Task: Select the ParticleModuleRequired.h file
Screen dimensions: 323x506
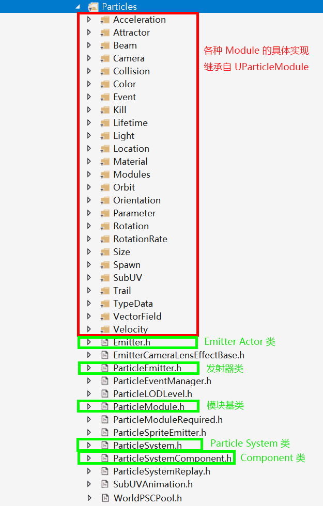Action: [168, 420]
